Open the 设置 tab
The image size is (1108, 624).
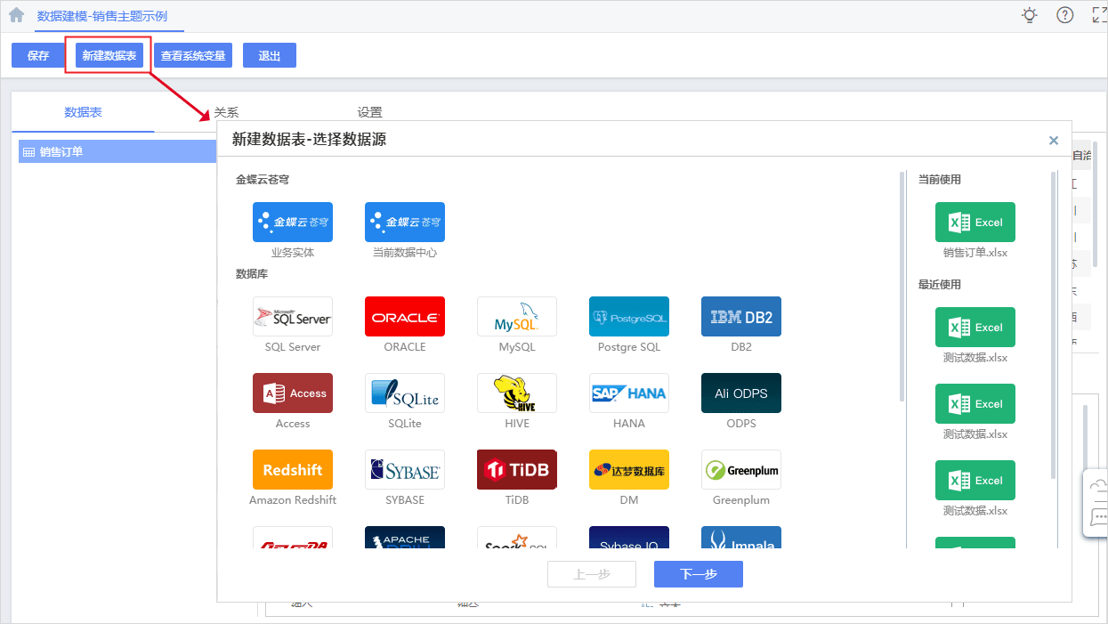coord(368,111)
